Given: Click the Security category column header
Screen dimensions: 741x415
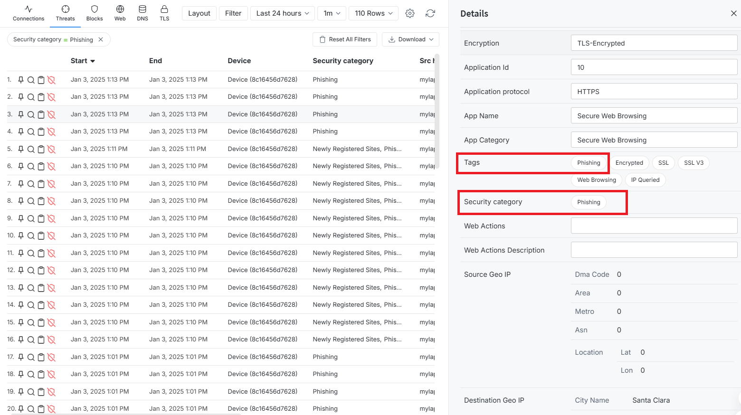Looking at the screenshot, I should 343,61.
